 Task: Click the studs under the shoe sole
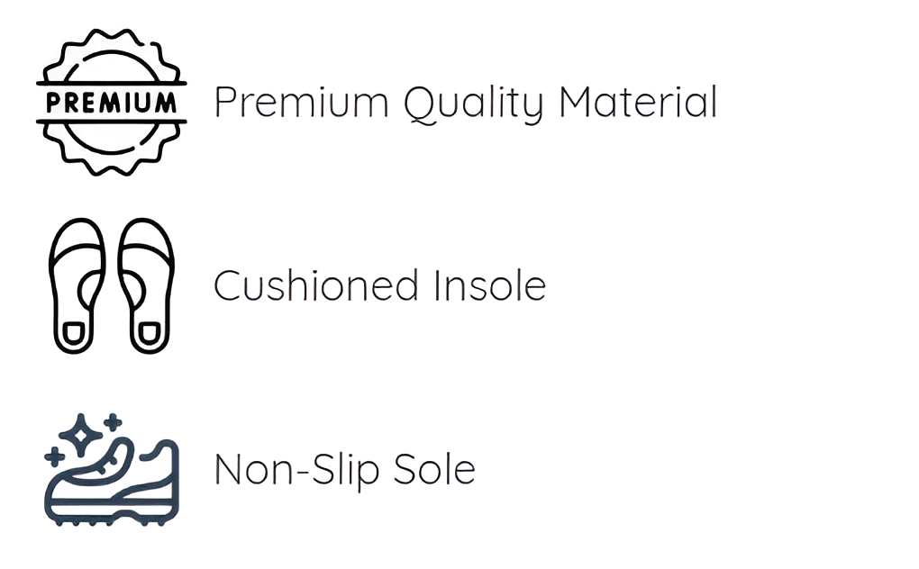[x=113, y=520]
